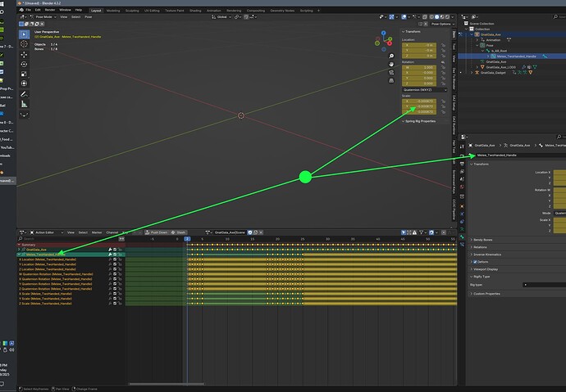This screenshot has height=392, width=566.
Task: Click the Scale Y value field in sidebar
Action: coord(424,106)
